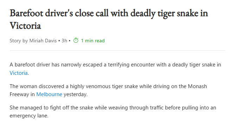
Task: Click "Barefoot" at the start of headline
Action: point(26,13)
